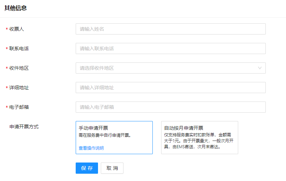Viewport: 286px width, 181px height.
Task: Click the 收票人 field label
Action: point(16,29)
